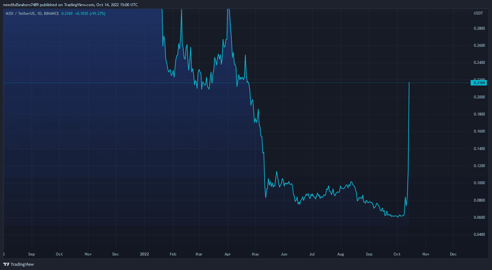Screen dimensions: 492x270
Task: Select the highlighted 0.2169 current price tag
Action: tap(479, 83)
